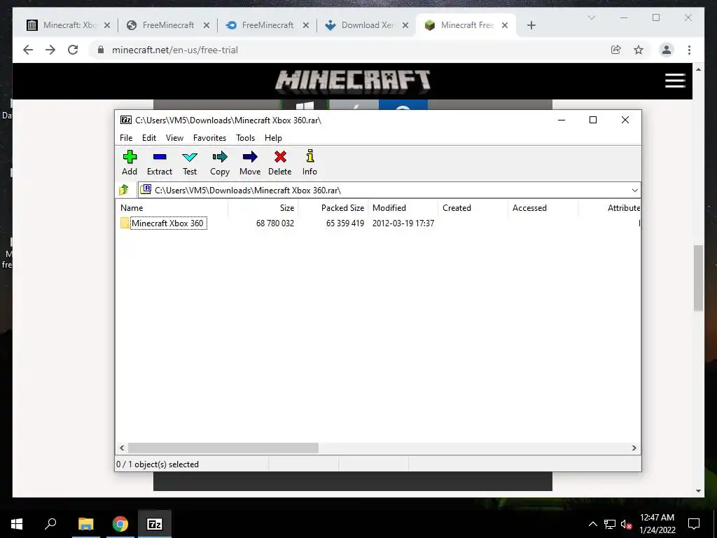
Task: Click 7-Zip taskbar icon
Action: click(x=155, y=524)
